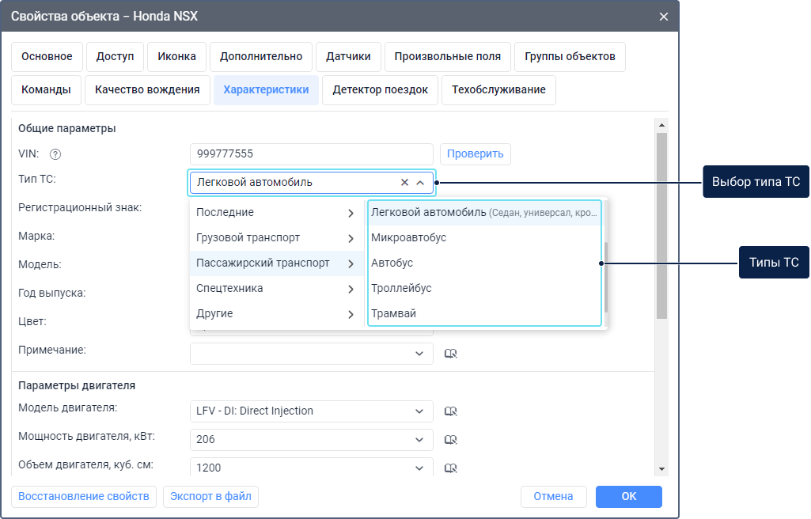Expand the Примечание dropdown
This screenshot has width=811, height=519.
tap(419, 354)
